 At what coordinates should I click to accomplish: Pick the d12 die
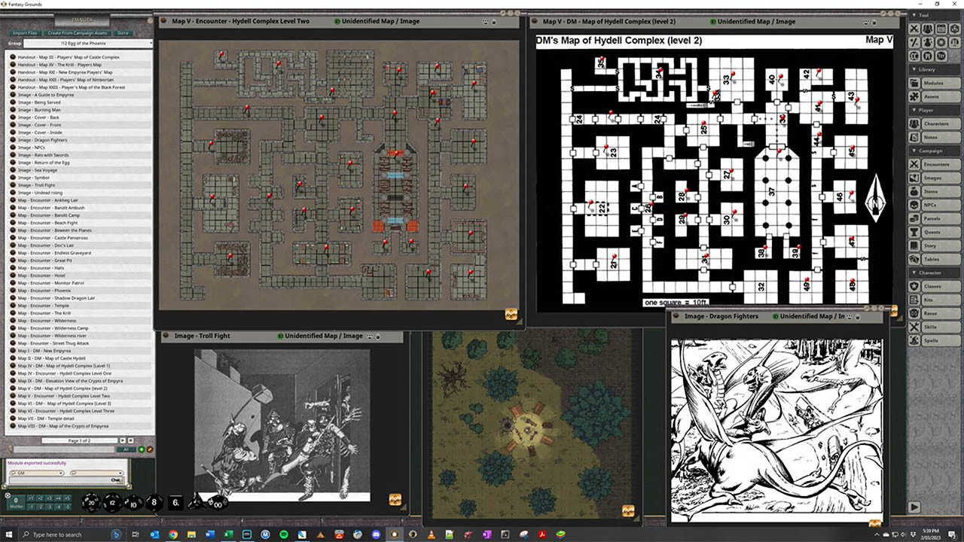click(x=112, y=502)
